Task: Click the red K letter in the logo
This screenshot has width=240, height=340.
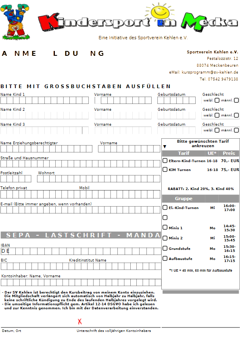Action: [49, 22]
